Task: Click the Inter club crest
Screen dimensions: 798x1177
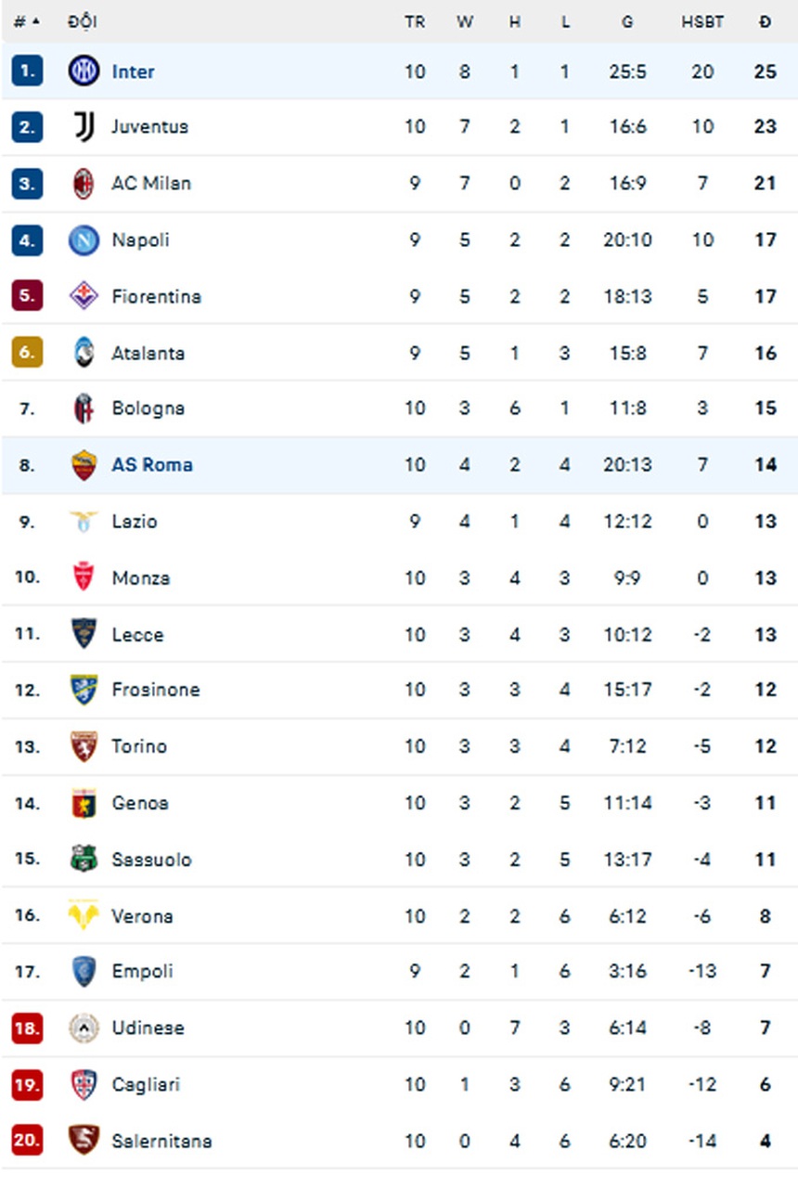Action: (x=84, y=71)
